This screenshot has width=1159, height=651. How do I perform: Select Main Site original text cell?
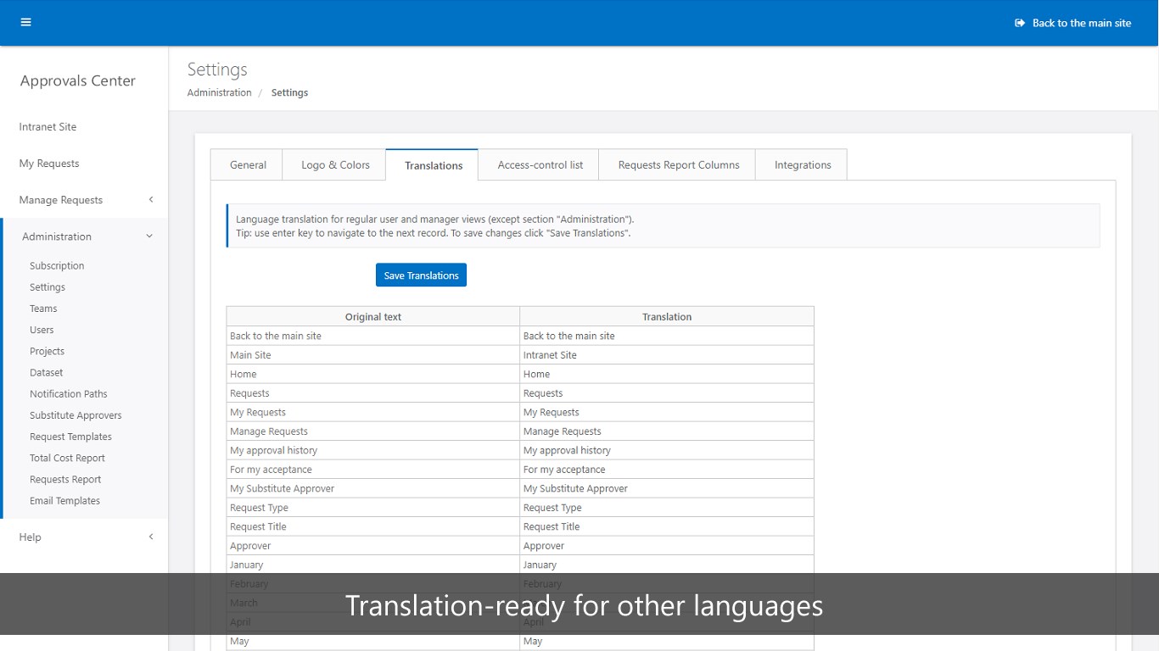pos(373,355)
